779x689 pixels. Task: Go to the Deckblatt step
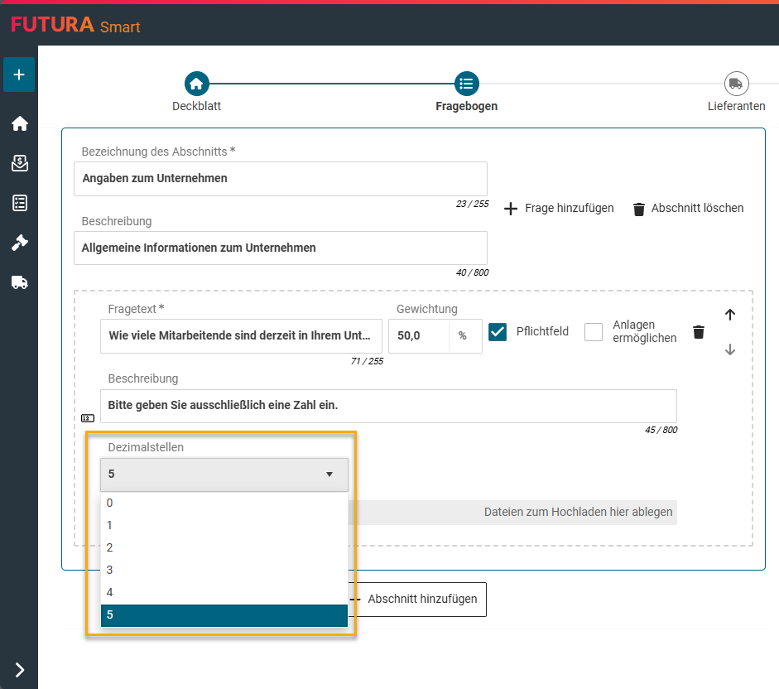point(196,84)
